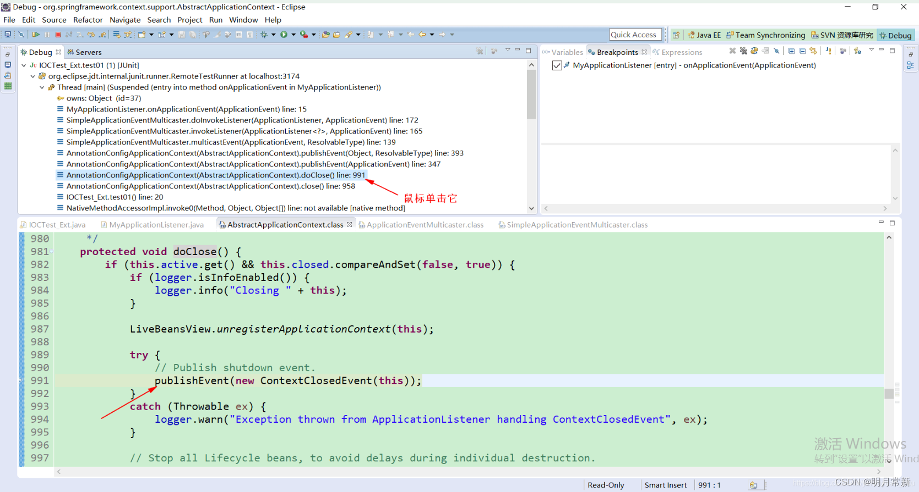Click the Search flashlight icon

tap(349, 35)
